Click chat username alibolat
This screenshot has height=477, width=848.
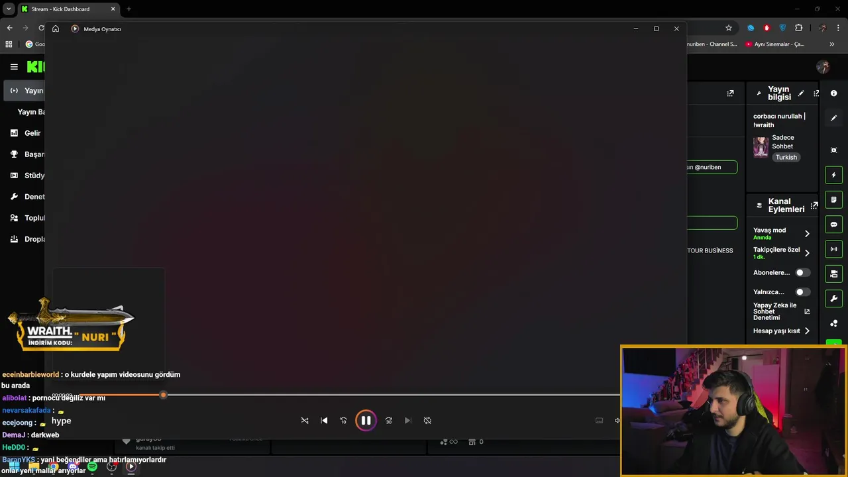15,398
